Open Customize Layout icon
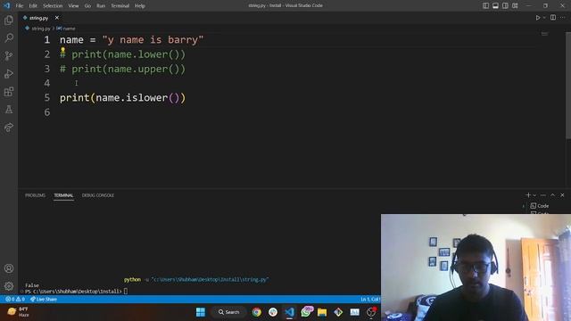Viewport: 571px width, 321px height. point(515,5)
